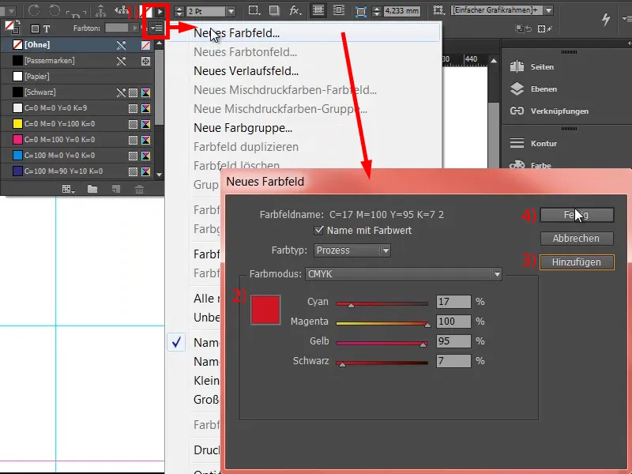Click the red color preview swatch in dialog

(265, 310)
